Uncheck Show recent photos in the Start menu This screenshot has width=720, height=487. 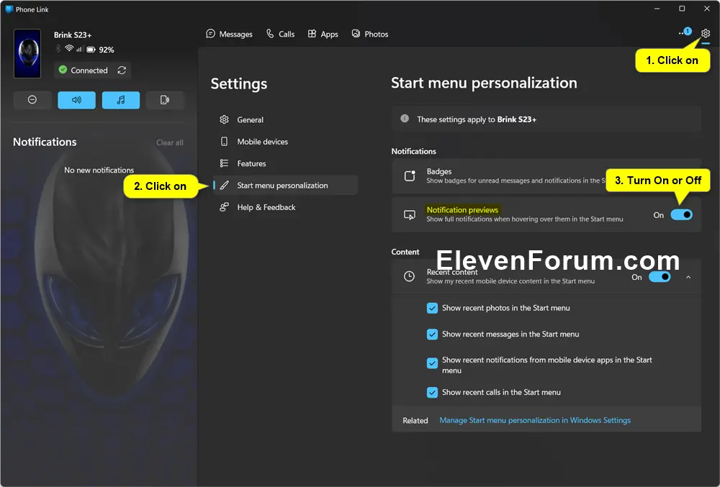(432, 308)
